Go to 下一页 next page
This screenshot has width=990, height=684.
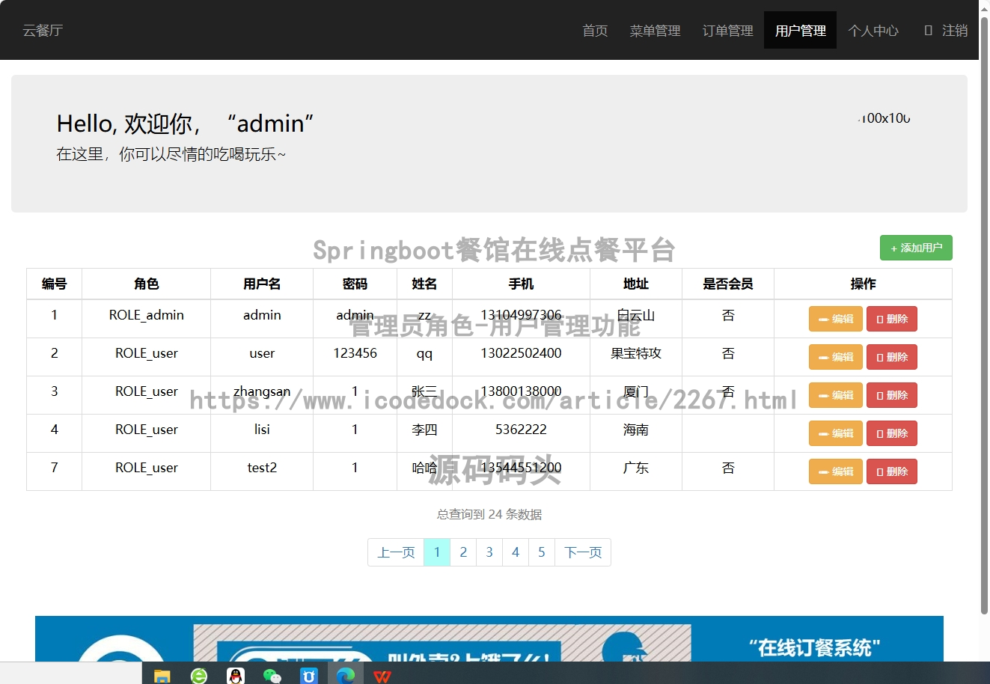(583, 552)
